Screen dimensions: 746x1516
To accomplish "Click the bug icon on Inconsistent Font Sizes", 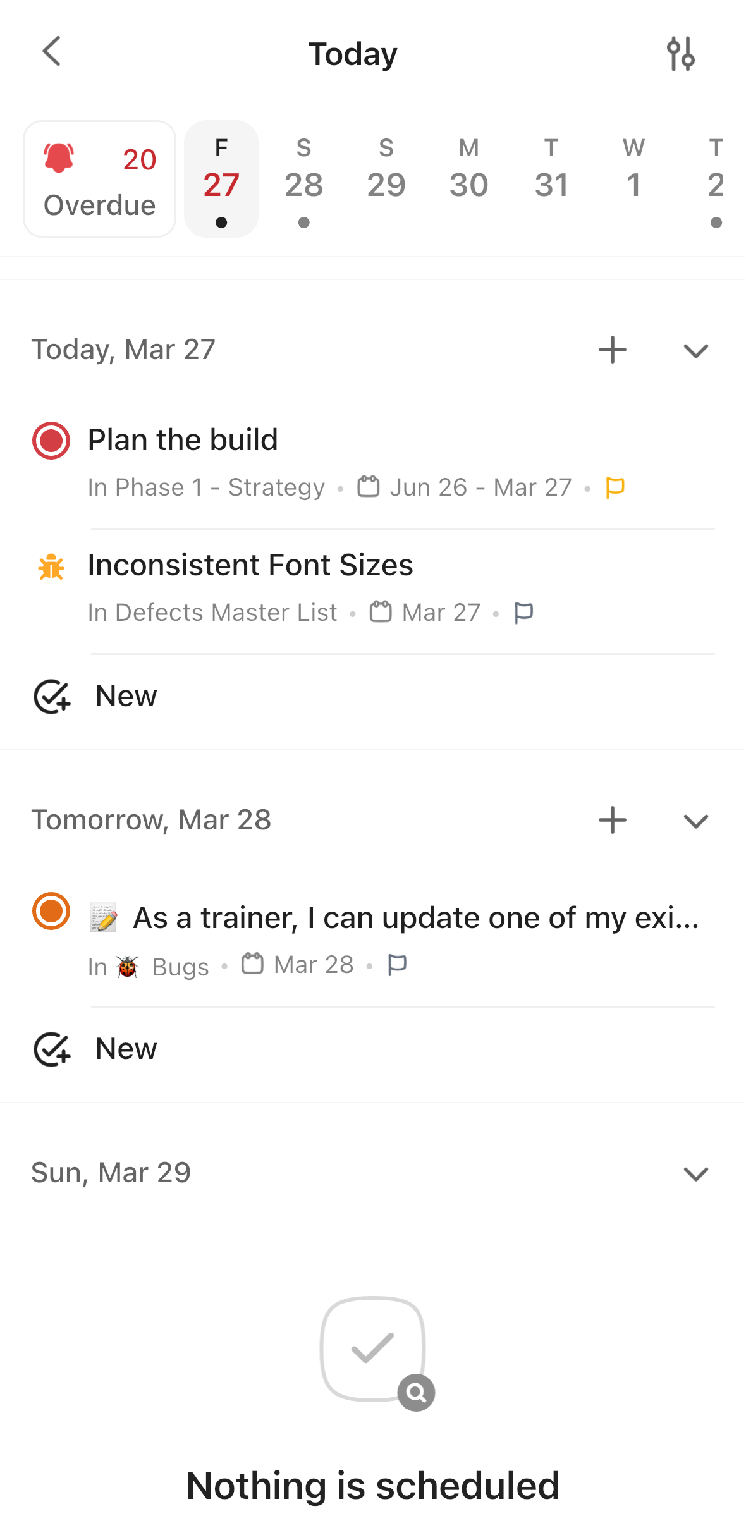I will click(51, 567).
